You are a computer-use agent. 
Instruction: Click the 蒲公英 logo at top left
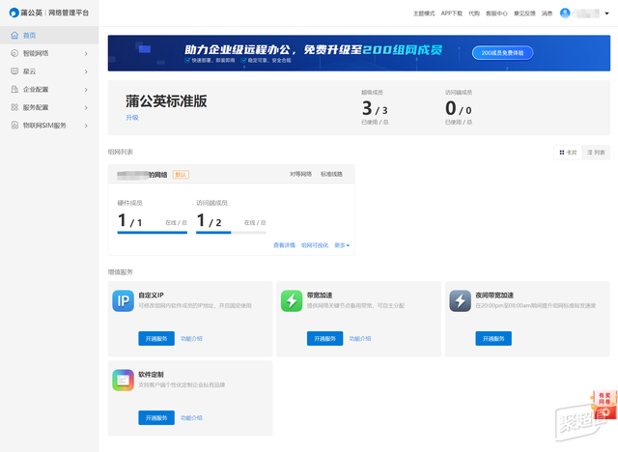(x=14, y=13)
